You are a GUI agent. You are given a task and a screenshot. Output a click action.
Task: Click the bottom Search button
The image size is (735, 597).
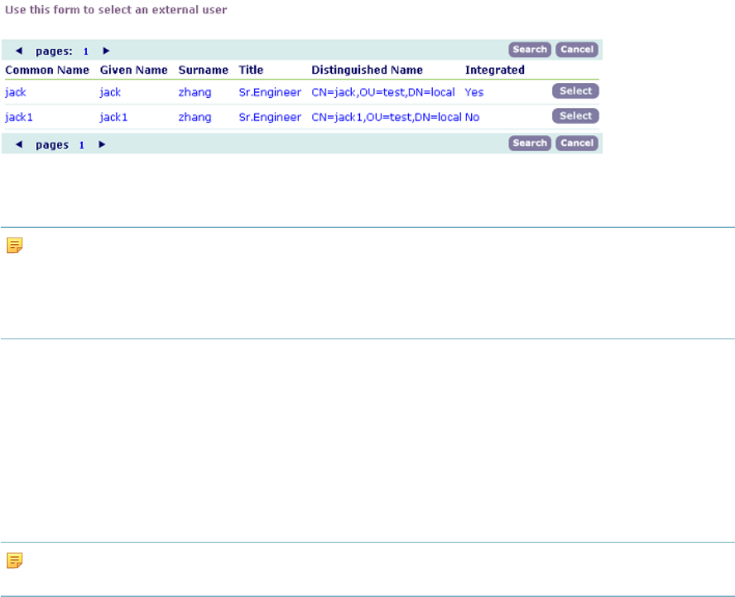(529, 143)
